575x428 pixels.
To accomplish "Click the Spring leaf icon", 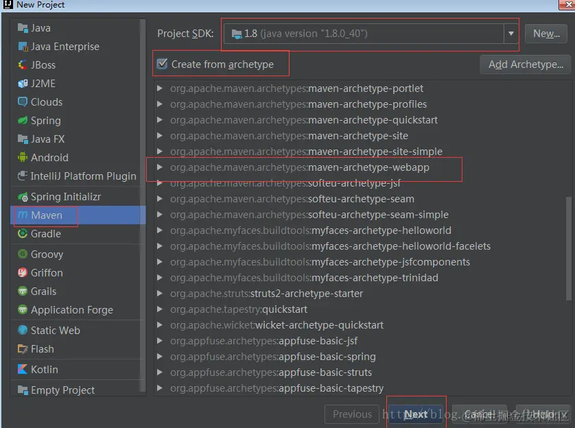I will click(x=23, y=121).
